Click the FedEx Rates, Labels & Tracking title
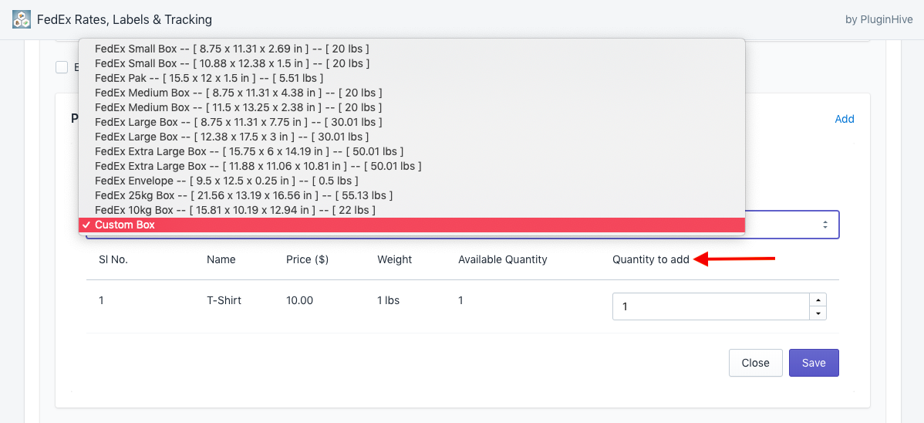 [124, 19]
